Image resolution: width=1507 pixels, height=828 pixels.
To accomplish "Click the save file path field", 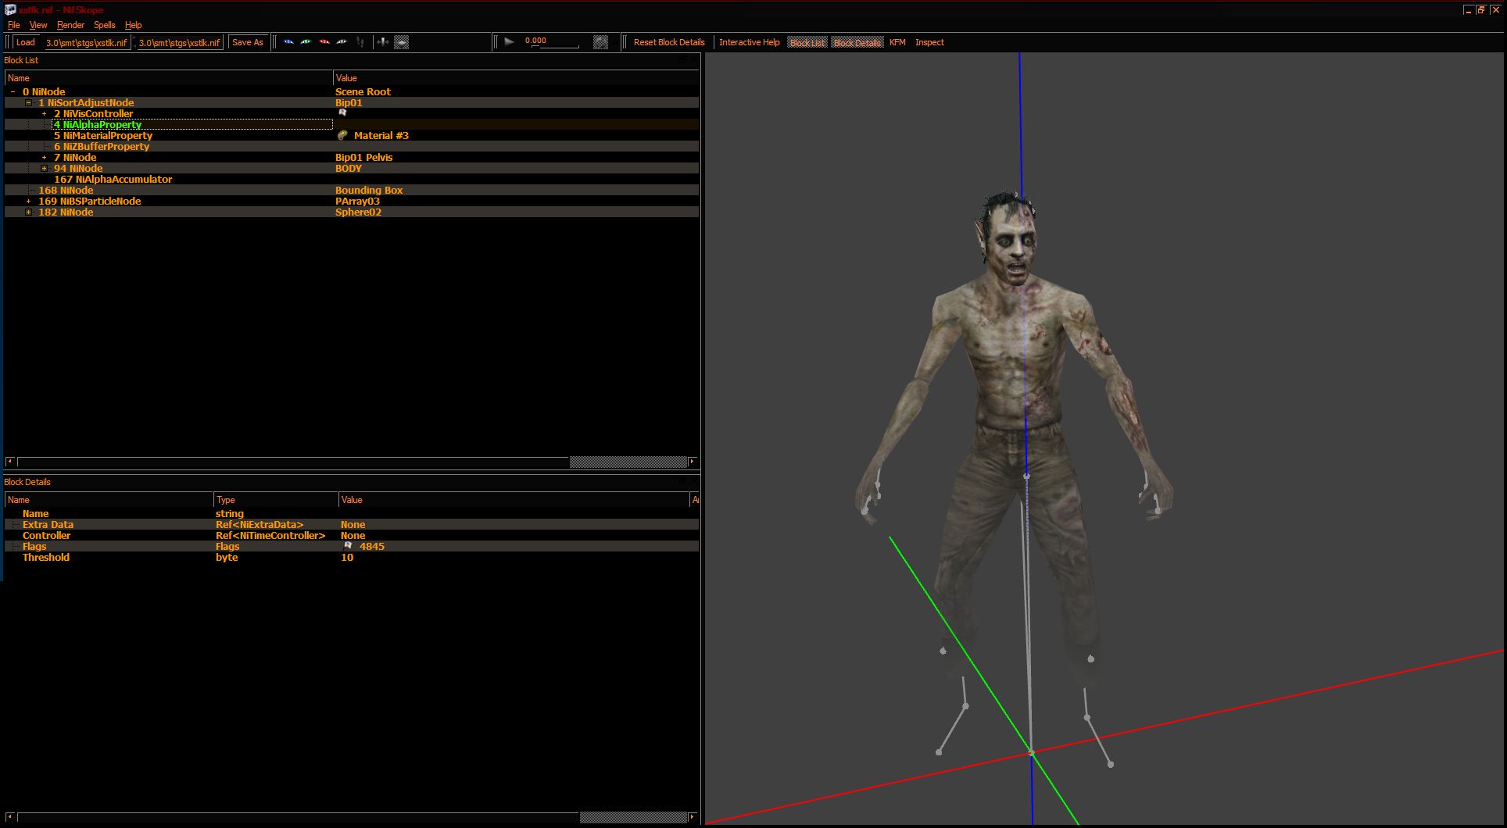I will tap(180, 42).
